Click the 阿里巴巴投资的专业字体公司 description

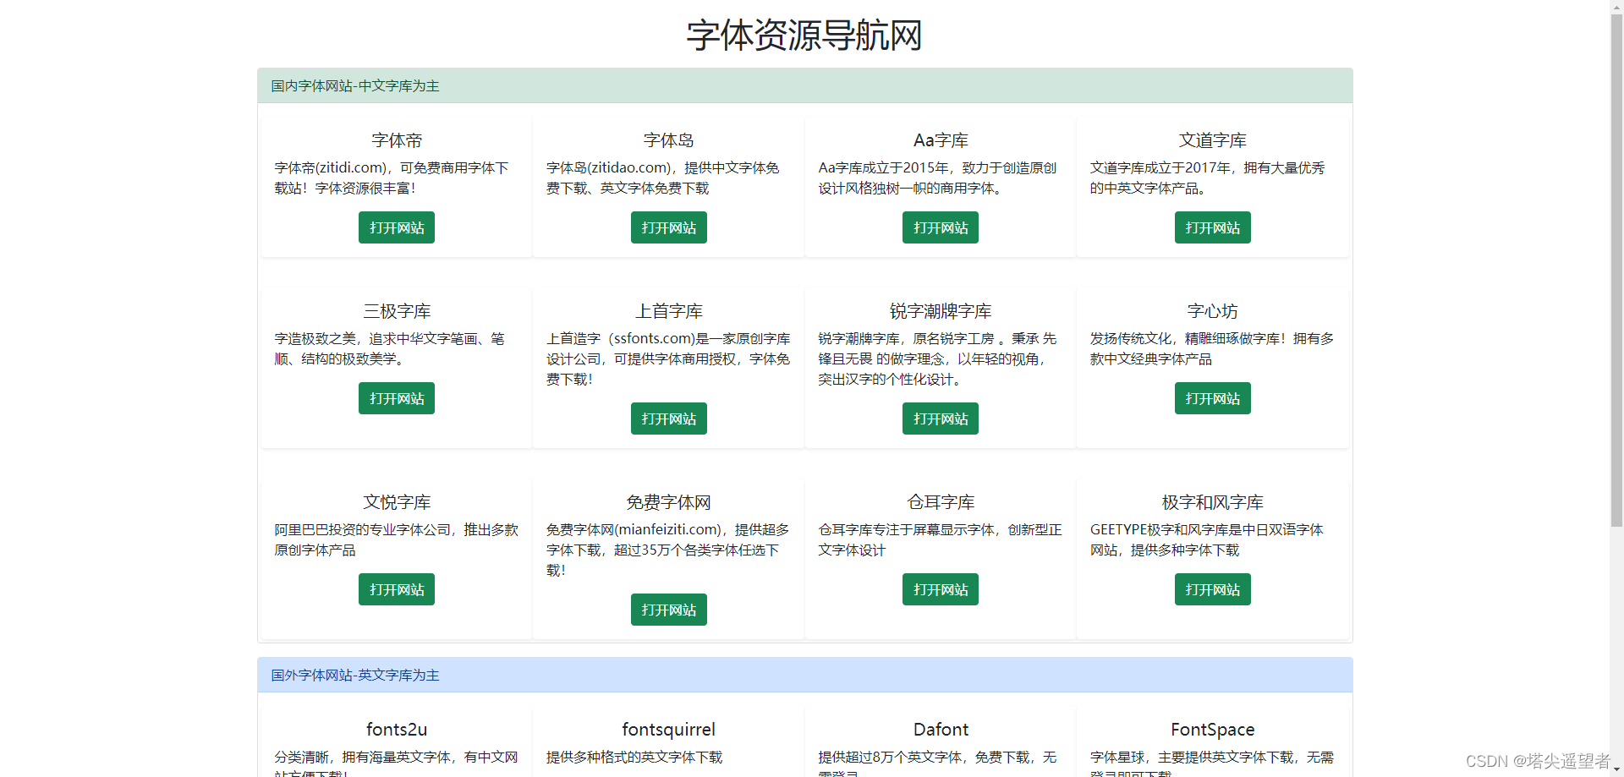pyautogui.click(x=397, y=539)
